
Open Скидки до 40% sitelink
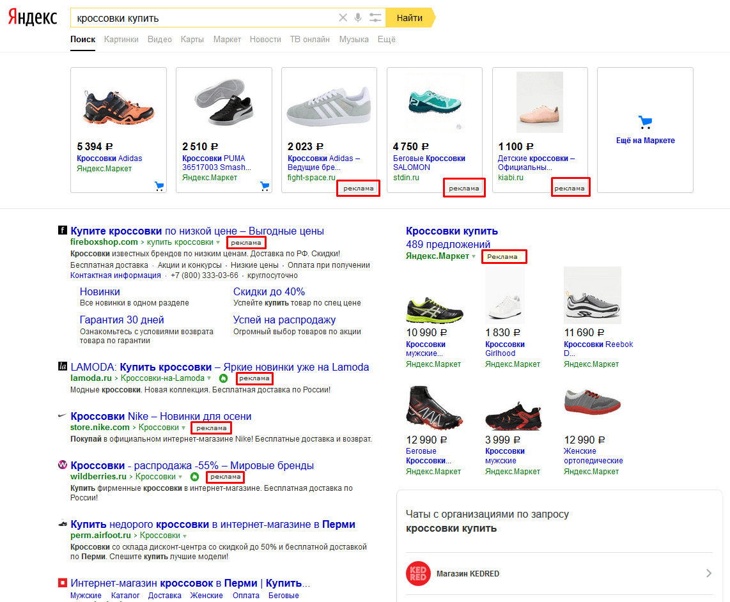269,291
